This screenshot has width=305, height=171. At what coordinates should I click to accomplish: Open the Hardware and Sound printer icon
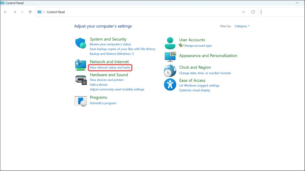[81, 80]
